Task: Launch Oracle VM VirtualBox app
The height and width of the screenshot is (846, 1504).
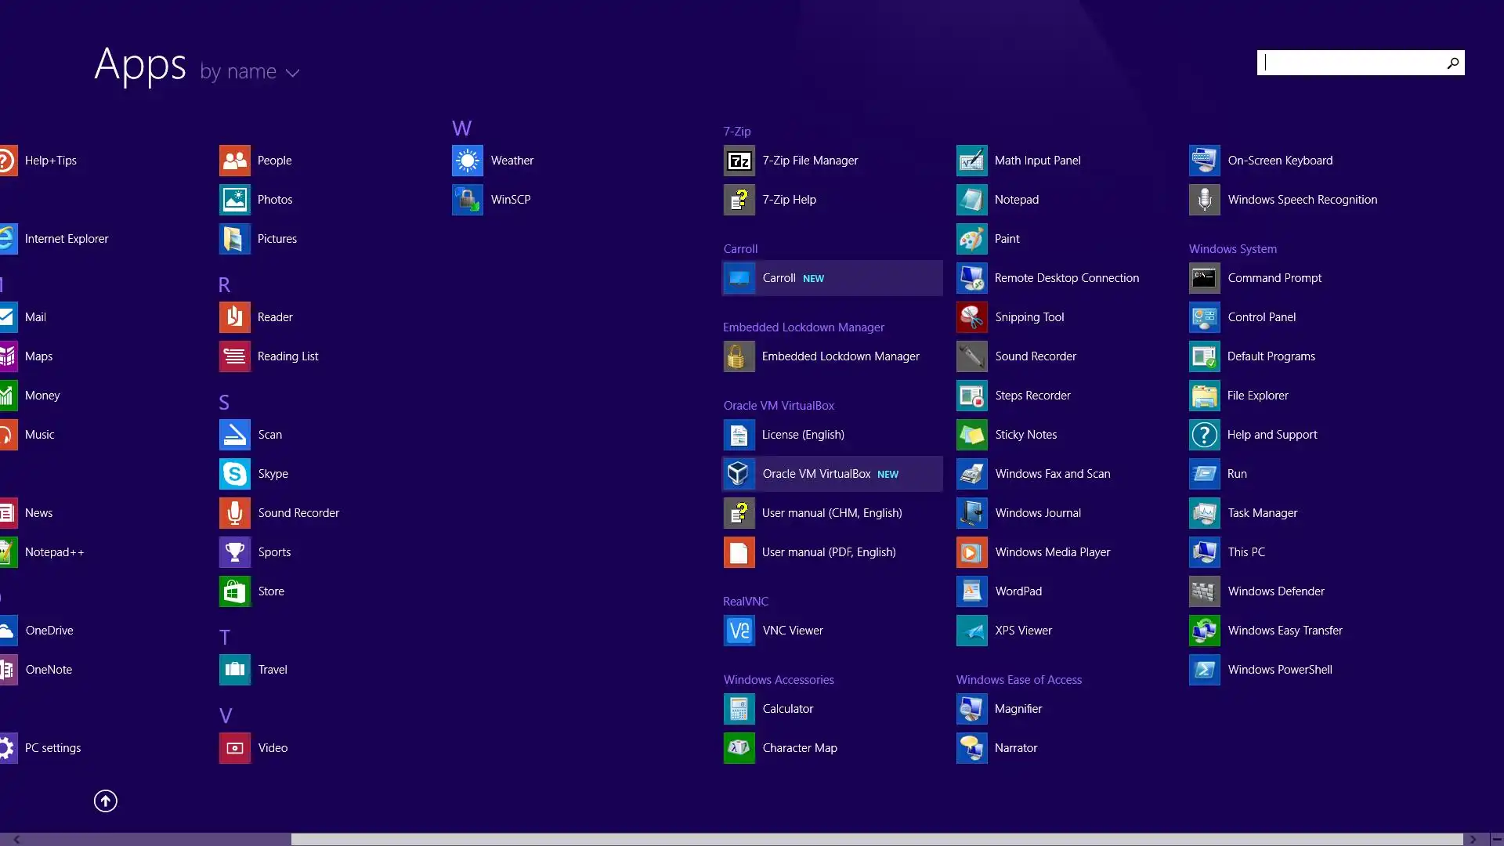Action: click(816, 474)
